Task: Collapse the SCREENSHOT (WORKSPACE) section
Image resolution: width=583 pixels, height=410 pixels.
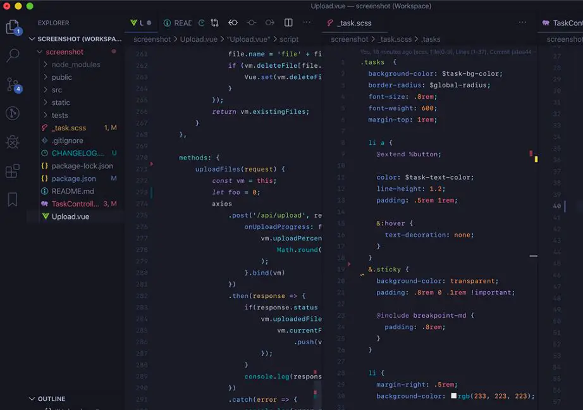Action: [75, 39]
